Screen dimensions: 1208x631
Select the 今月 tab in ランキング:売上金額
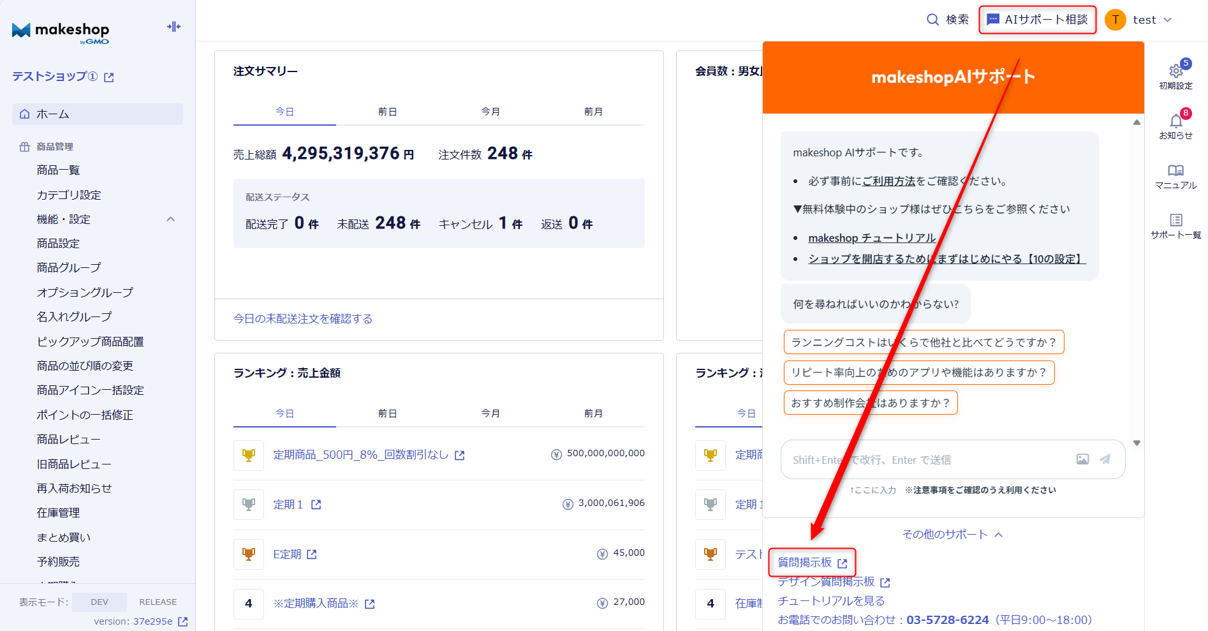click(x=490, y=413)
